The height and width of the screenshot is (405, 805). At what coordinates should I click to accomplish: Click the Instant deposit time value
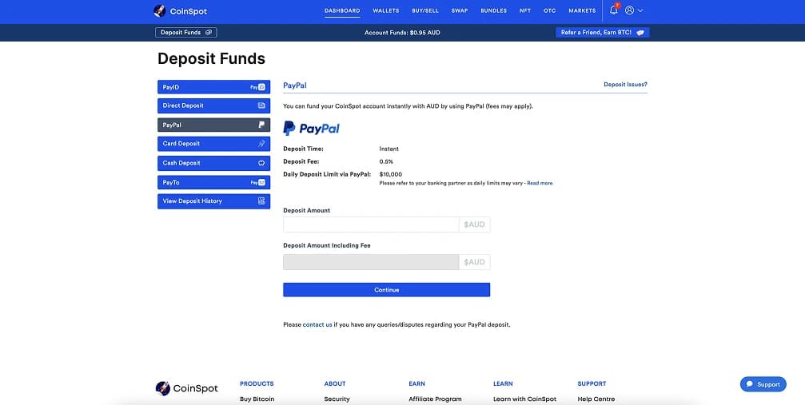[x=389, y=149]
